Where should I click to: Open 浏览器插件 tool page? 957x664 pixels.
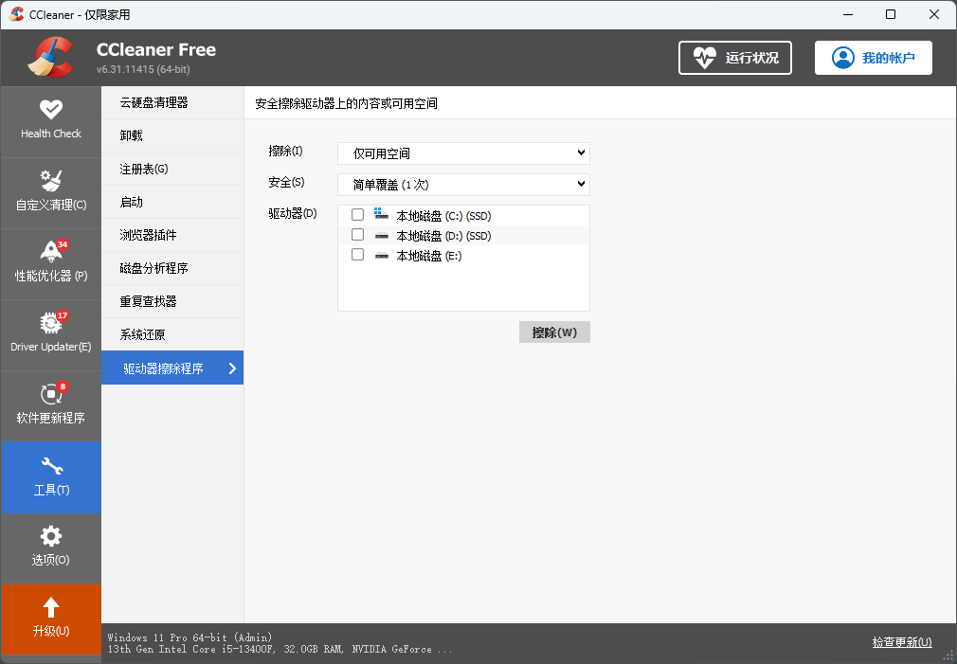click(x=172, y=235)
